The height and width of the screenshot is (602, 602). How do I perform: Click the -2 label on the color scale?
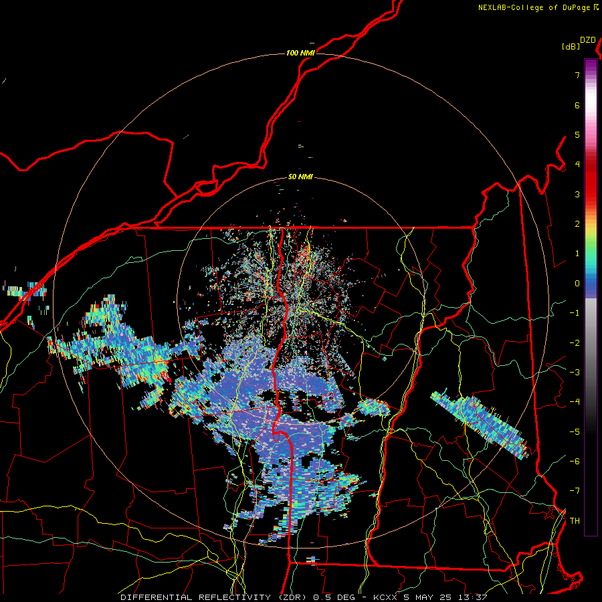pyautogui.click(x=575, y=343)
